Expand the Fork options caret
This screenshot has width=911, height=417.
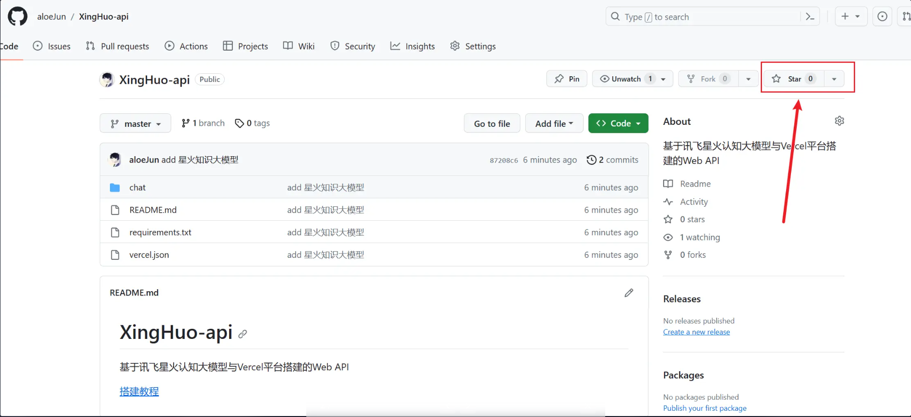[x=748, y=79]
